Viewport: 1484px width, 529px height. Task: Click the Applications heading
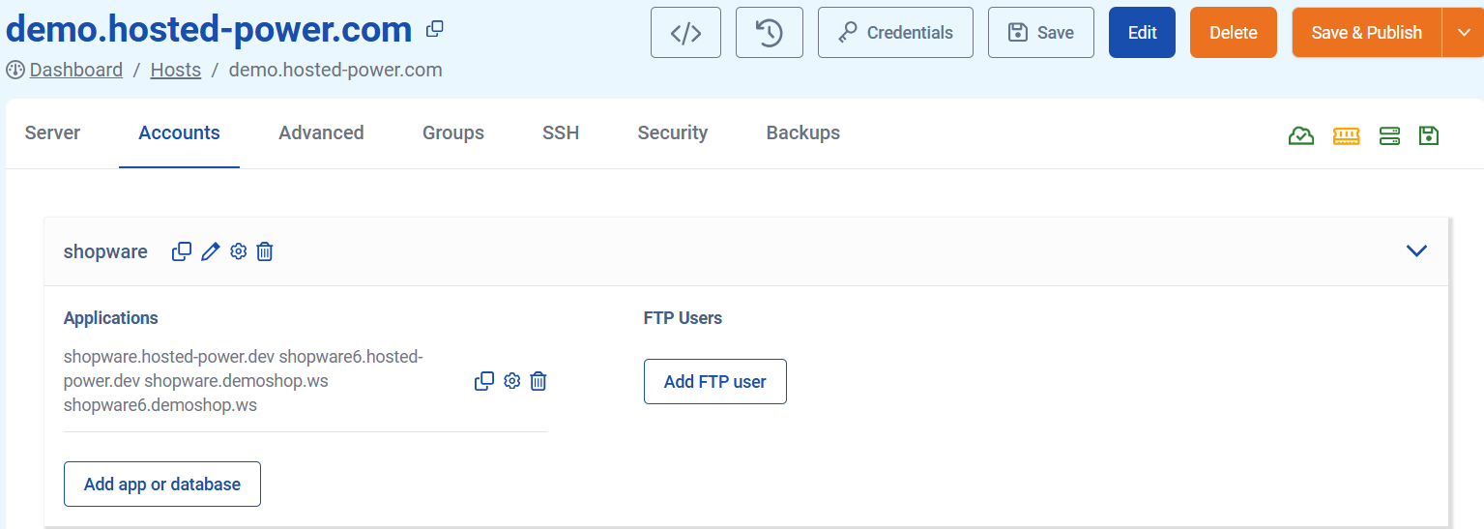(x=111, y=317)
